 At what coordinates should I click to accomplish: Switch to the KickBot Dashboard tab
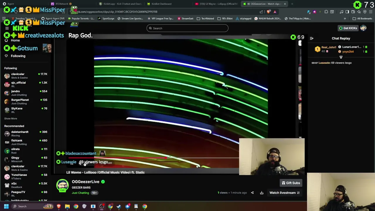click(168, 4)
